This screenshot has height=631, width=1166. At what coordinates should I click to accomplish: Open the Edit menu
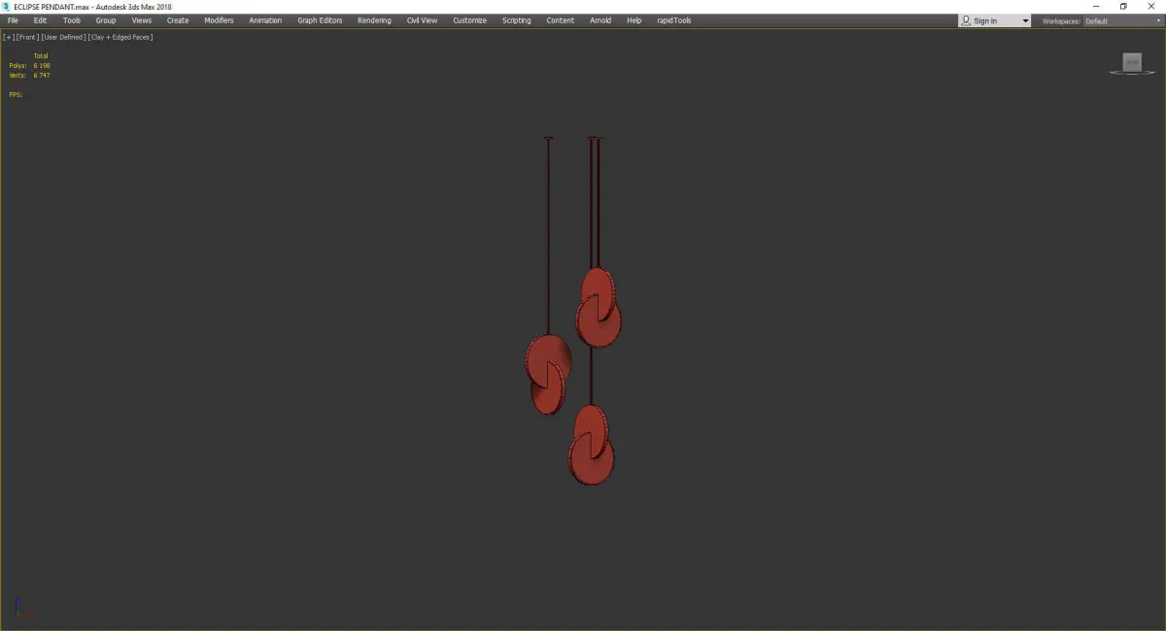[x=40, y=20]
